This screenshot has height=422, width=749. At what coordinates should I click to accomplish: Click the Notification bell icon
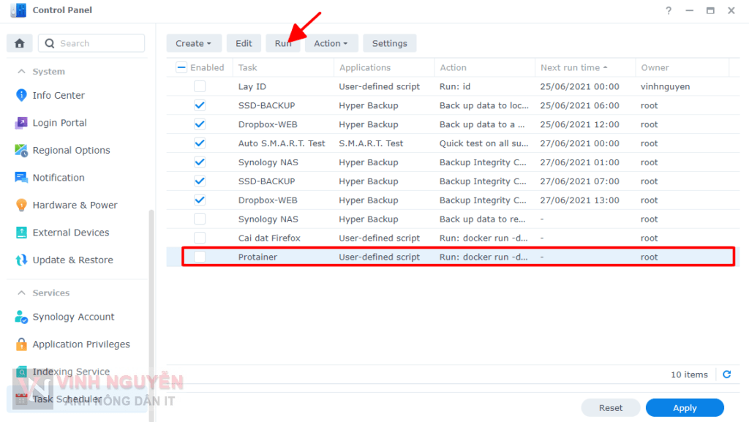tap(18, 177)
